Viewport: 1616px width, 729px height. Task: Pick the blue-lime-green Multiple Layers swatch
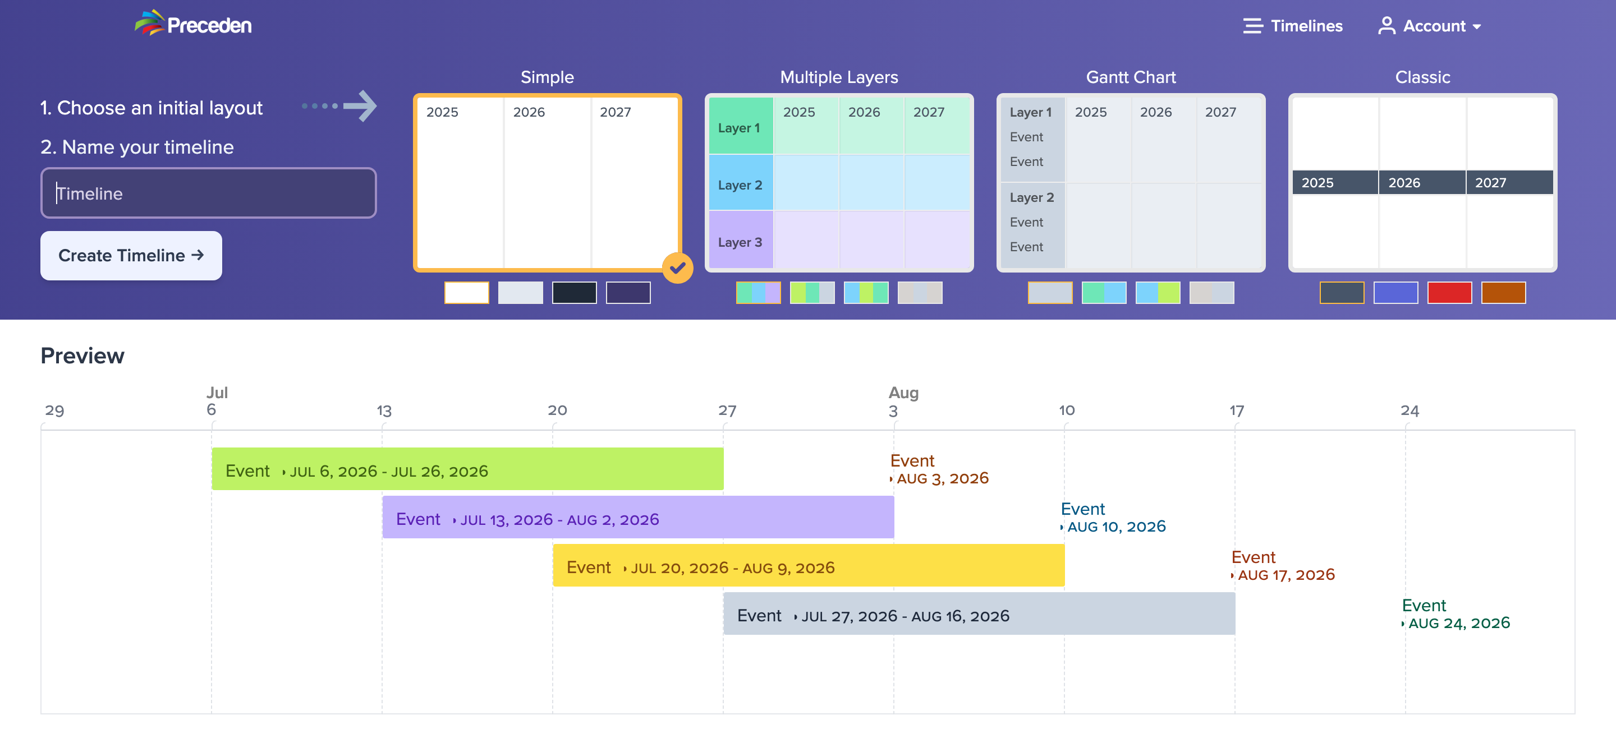click(x=866, y=293)
